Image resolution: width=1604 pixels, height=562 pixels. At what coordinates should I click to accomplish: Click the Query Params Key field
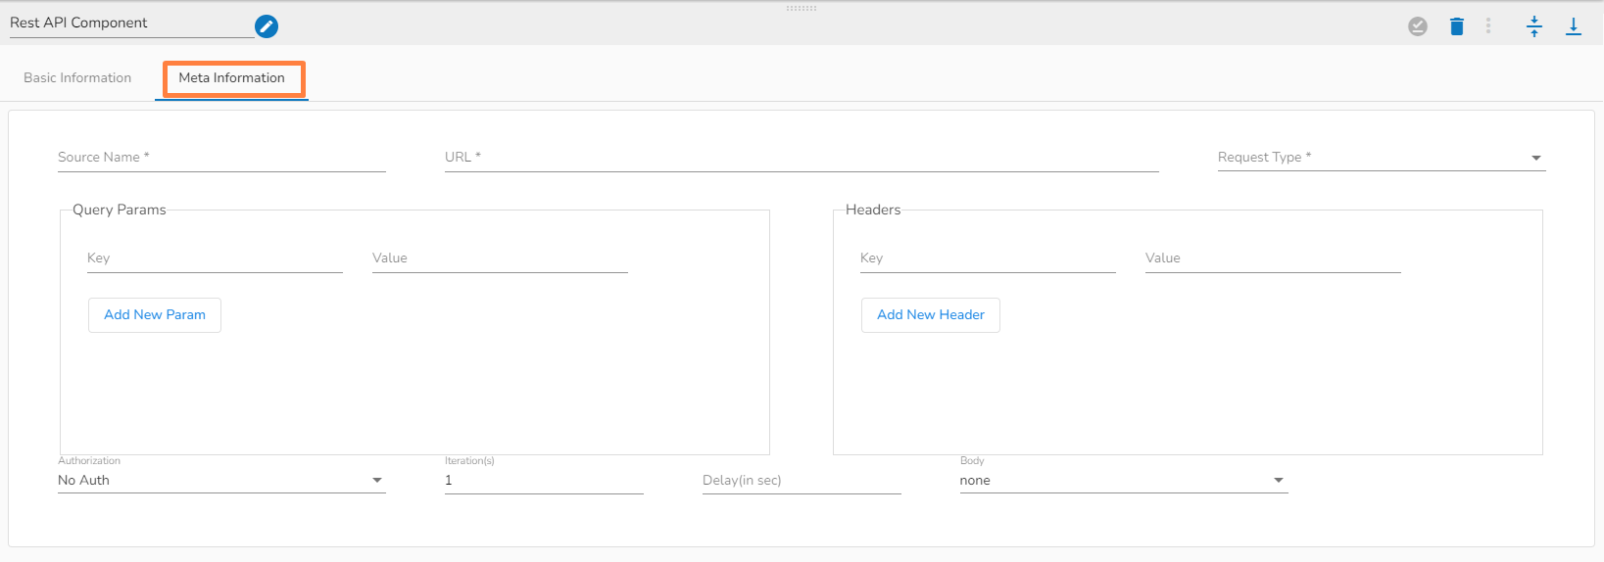[x=215, y=258]
